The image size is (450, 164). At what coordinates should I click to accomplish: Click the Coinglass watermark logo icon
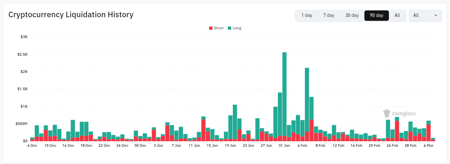(x=387, y=113)
